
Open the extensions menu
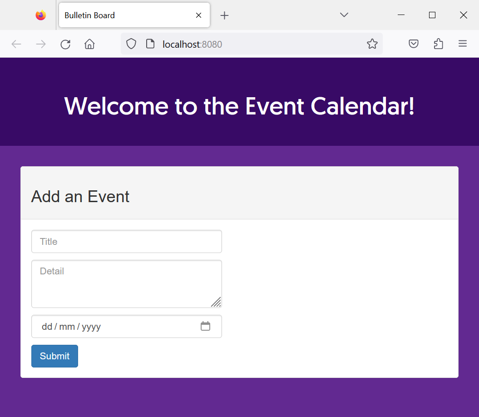(439, 44)
